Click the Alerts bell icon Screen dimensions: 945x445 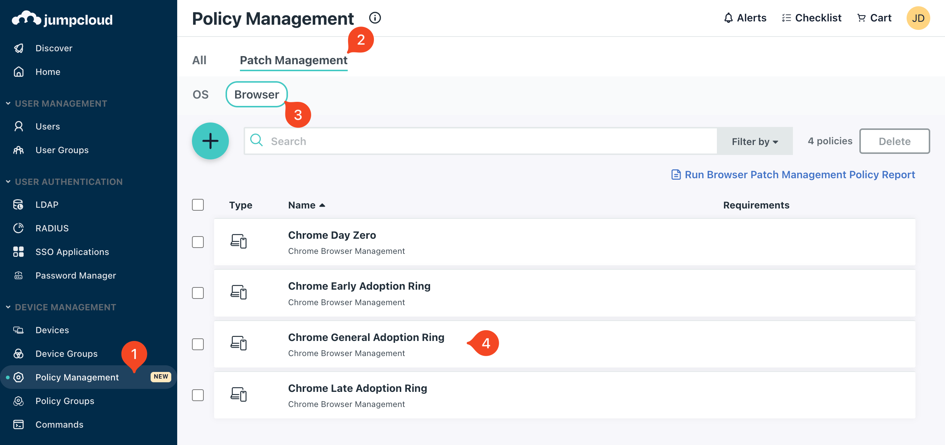pyautogui.click(x=728, y=18)
